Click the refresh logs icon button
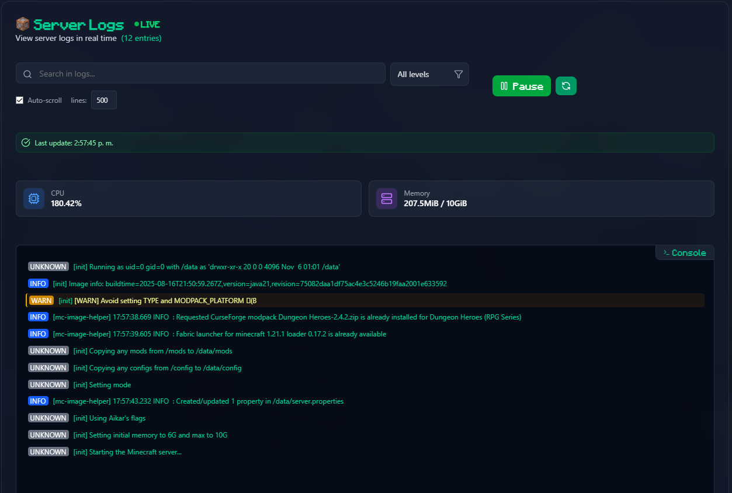Image resolution: width=732 pixels, height=493 pixels. [x=566, y=86]
